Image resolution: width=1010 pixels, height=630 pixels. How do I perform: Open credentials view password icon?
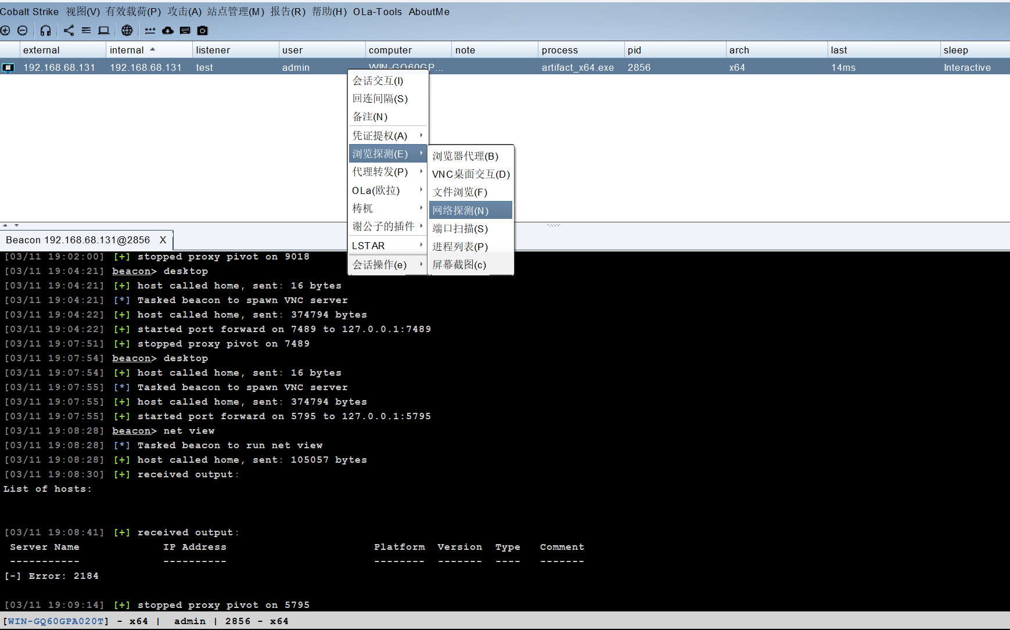point(150,30)
